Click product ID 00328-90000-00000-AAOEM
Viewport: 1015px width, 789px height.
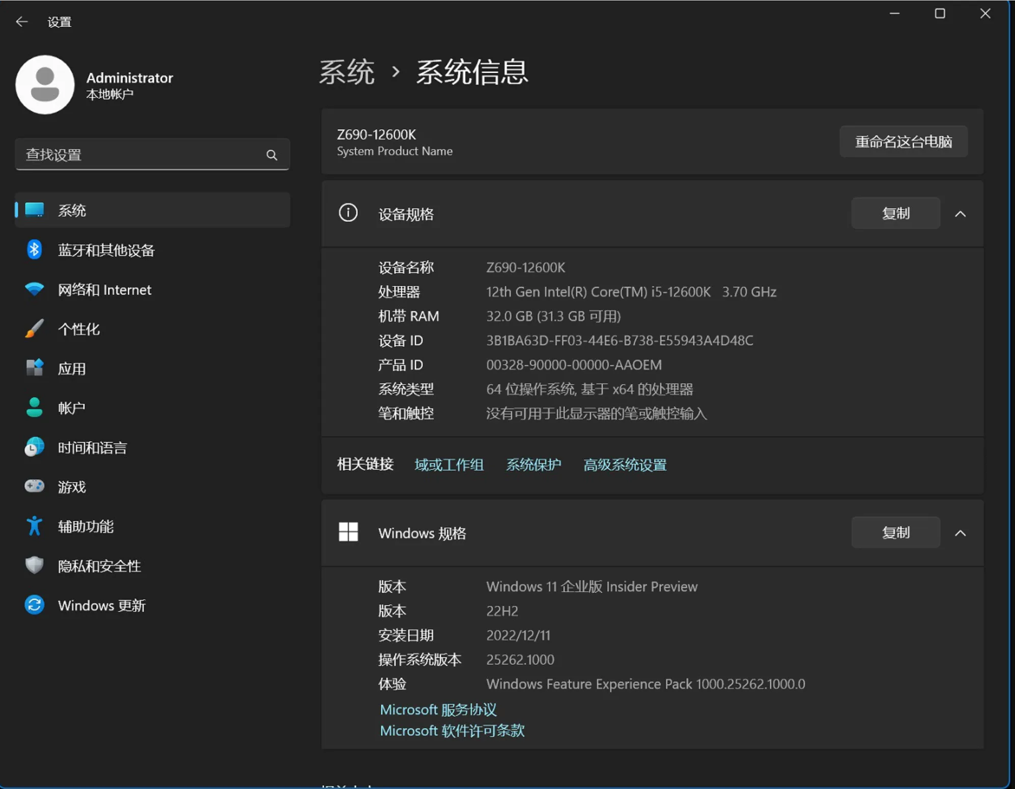pyautogui.click(x=574, y=365)
